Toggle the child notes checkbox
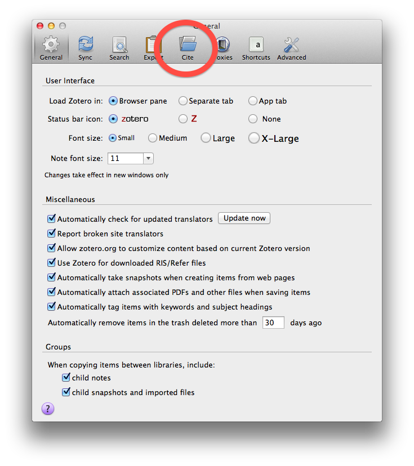 (66, 377)
